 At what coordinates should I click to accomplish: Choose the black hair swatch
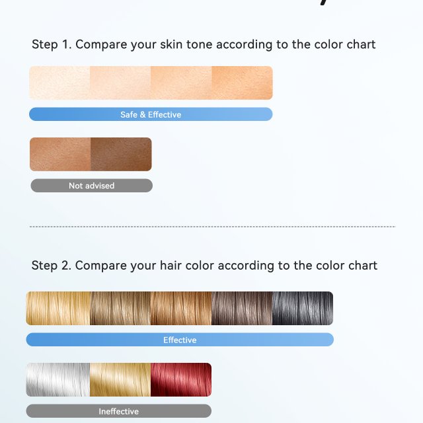[303, 308]
